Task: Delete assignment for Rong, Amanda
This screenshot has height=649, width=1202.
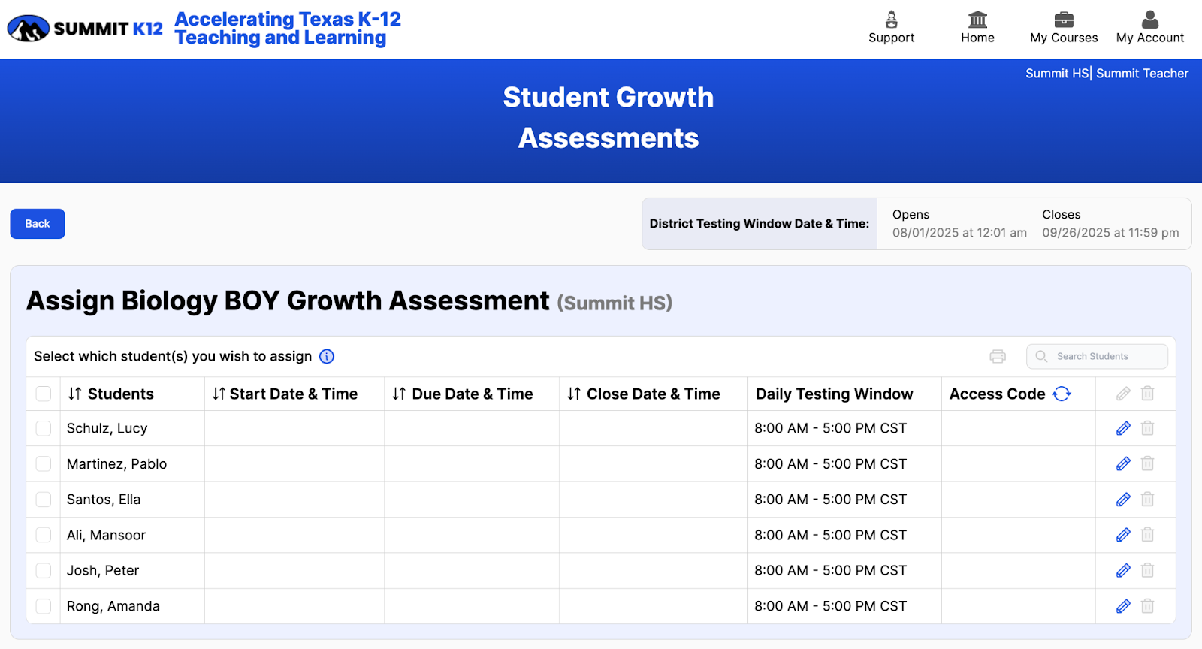Action: (1147, 605)
